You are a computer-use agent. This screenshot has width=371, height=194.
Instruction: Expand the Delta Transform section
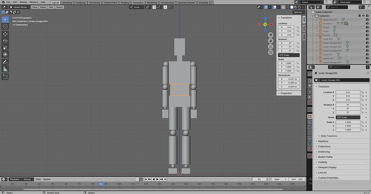[x=329, y=136]
